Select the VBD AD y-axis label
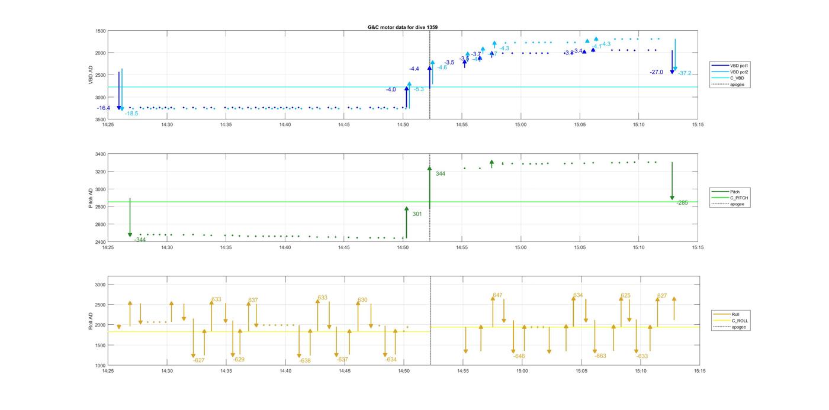This screenshot has width=829, height=410. tap(91, 75)
